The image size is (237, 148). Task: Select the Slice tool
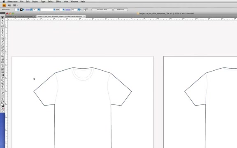2,93
